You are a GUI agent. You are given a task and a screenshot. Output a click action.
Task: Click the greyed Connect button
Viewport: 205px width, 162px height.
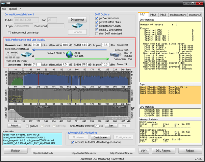(x=77, y=32)
